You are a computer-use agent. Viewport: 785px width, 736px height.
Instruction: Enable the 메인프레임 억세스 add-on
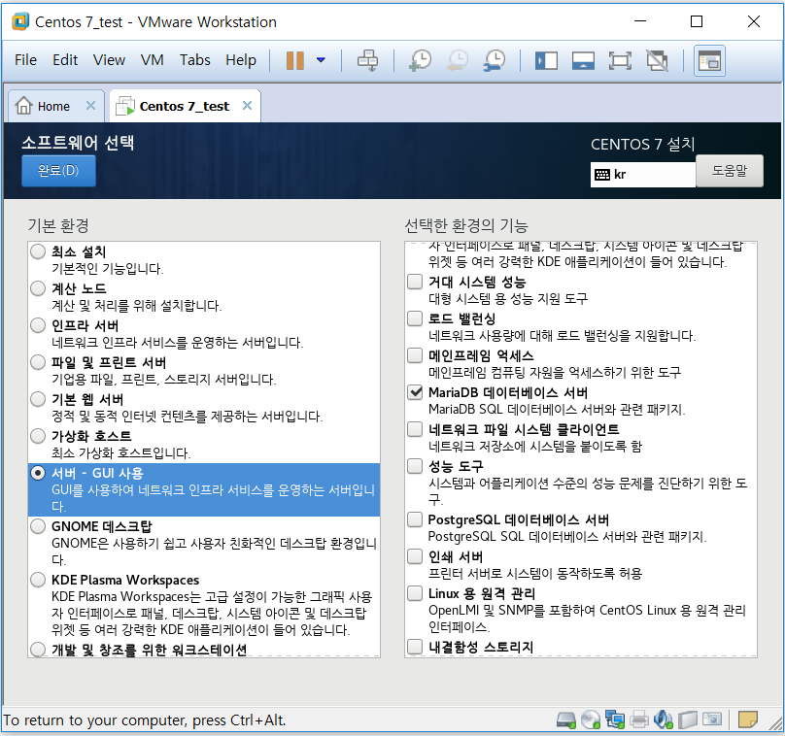point(415,355)
